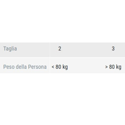Select the < 80 kg cell
125x125 pixels.
(x=60, y=67)
